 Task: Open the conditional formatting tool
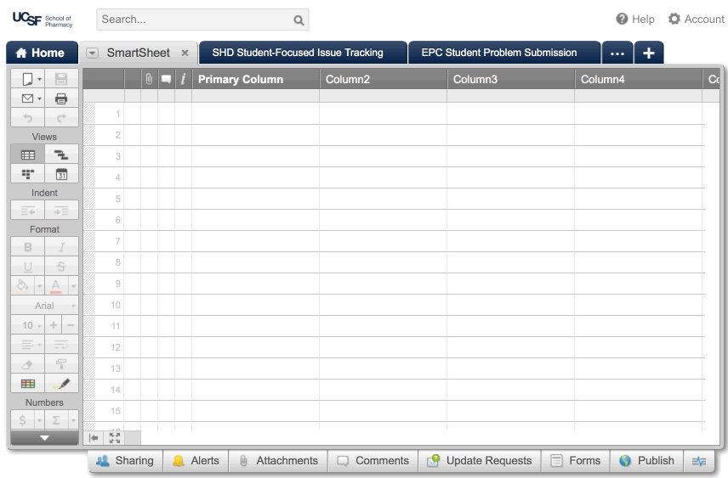(x=27, y=384)
